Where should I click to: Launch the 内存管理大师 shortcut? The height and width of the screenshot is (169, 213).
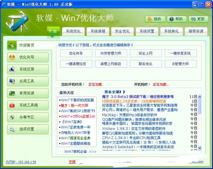111,53
